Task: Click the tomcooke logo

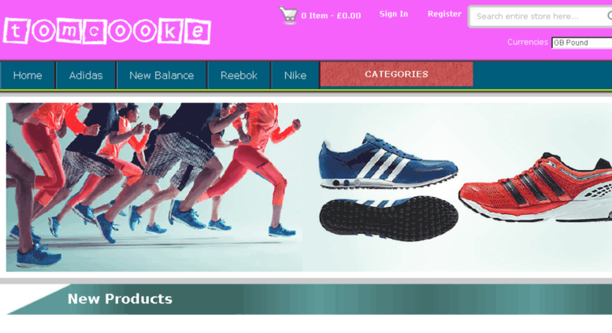Action: pyautogui.click(x=107, y=31)
